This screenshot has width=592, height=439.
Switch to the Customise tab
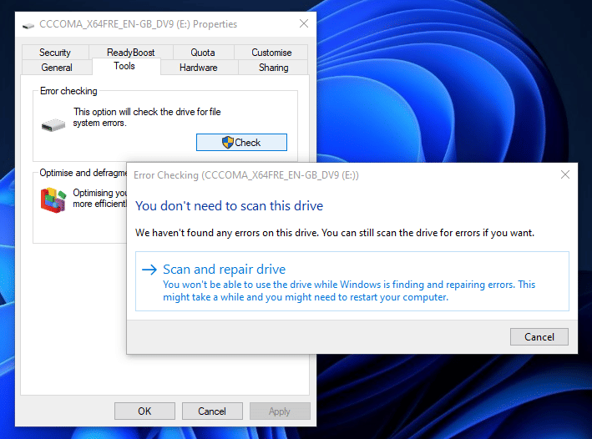(x=271, y=52)
